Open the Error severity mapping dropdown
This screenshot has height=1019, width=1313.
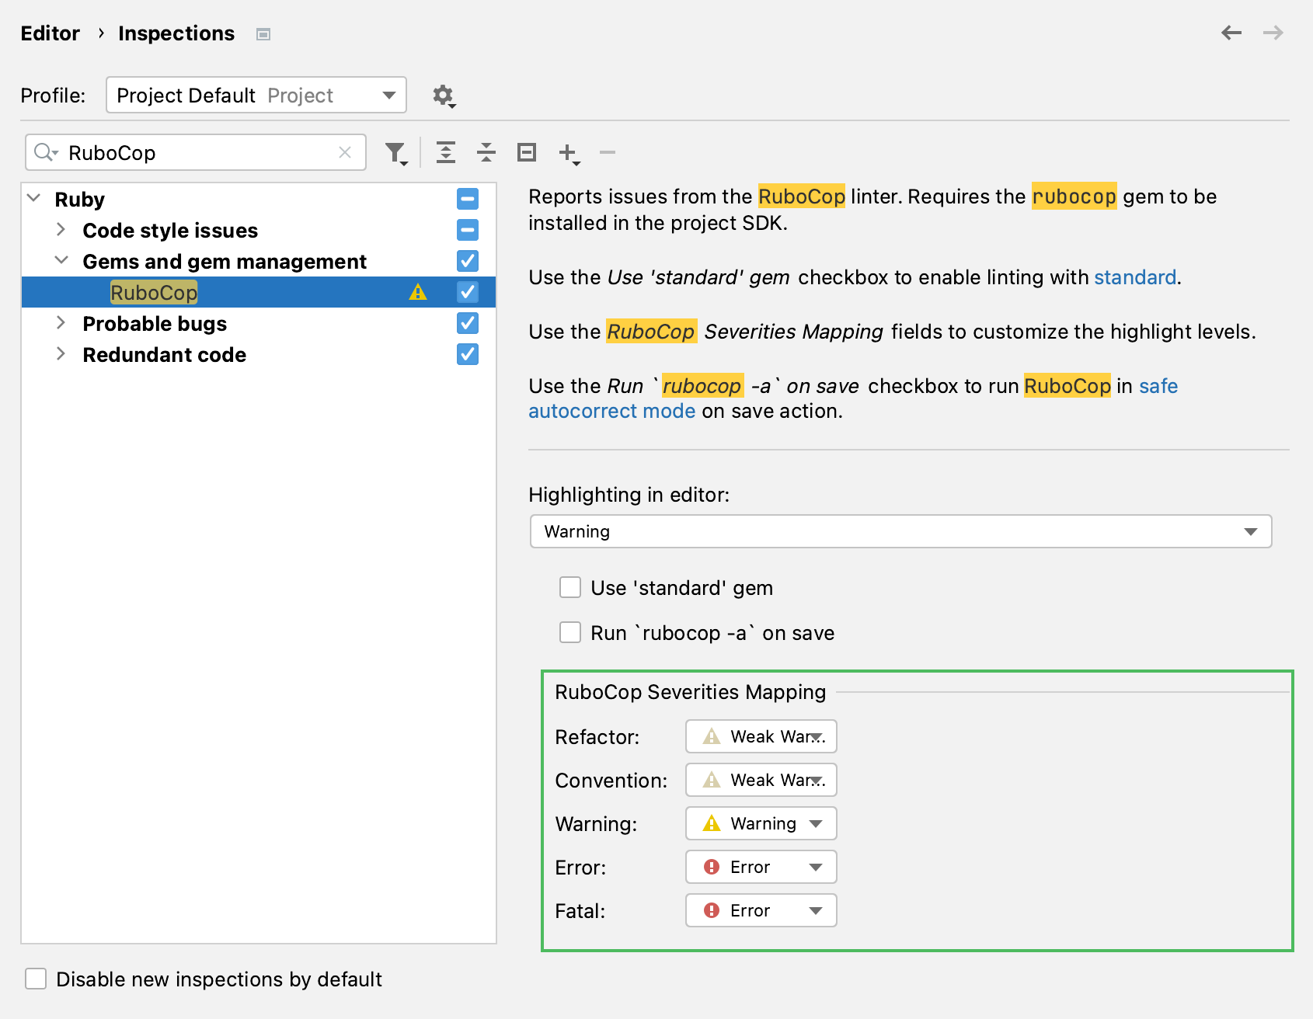[761, 867]
